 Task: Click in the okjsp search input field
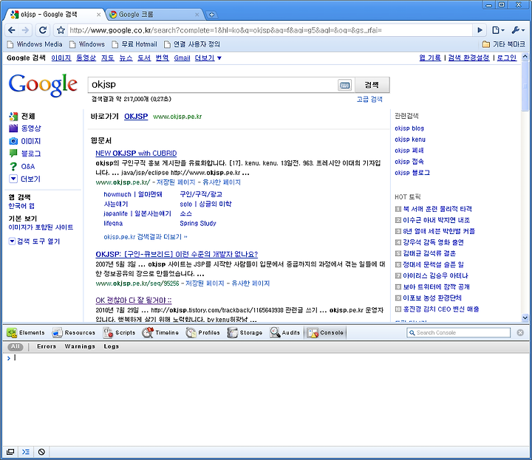(213, 85)
